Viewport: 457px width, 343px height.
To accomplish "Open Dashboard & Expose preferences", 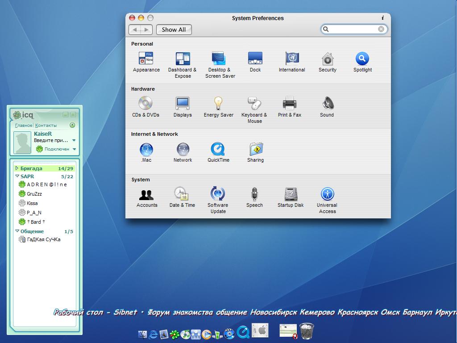I will (183, 65).
